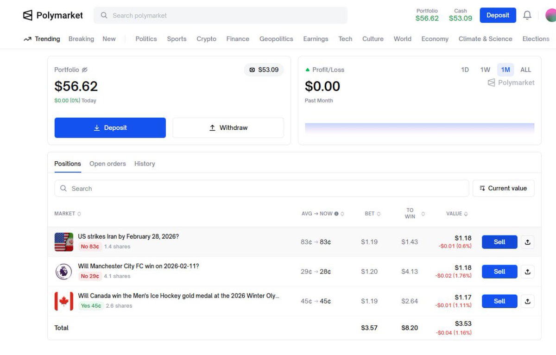Open the Geopolitics category
The width and height of the screenshot is (556, 355).
click(x=276, y=39)
